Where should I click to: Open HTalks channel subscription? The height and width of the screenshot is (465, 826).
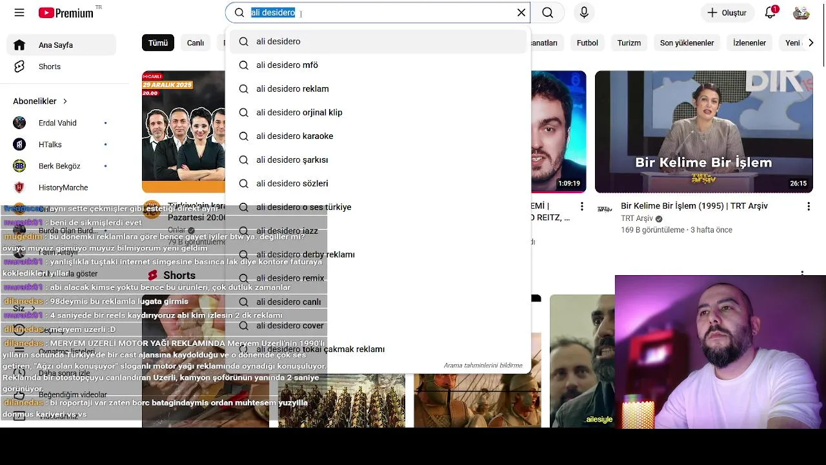tap(61, 145)
